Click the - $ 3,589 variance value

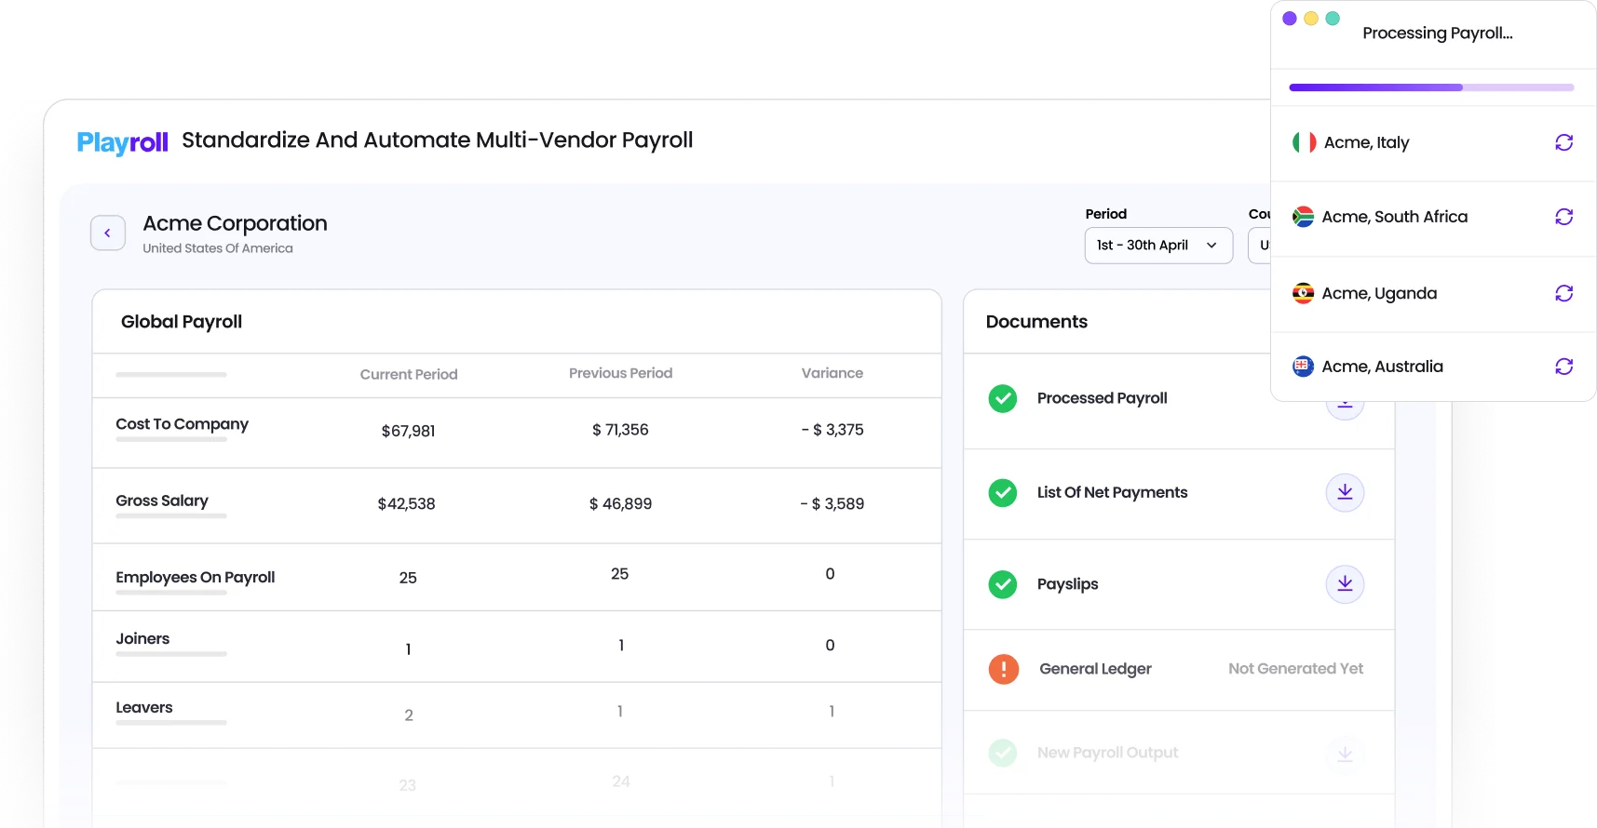832,504
